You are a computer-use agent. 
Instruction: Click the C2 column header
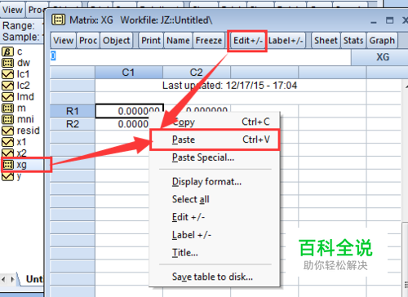click(197, 73)
